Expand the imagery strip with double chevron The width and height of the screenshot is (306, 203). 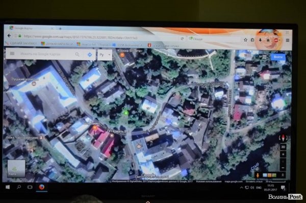coord(283,175)
